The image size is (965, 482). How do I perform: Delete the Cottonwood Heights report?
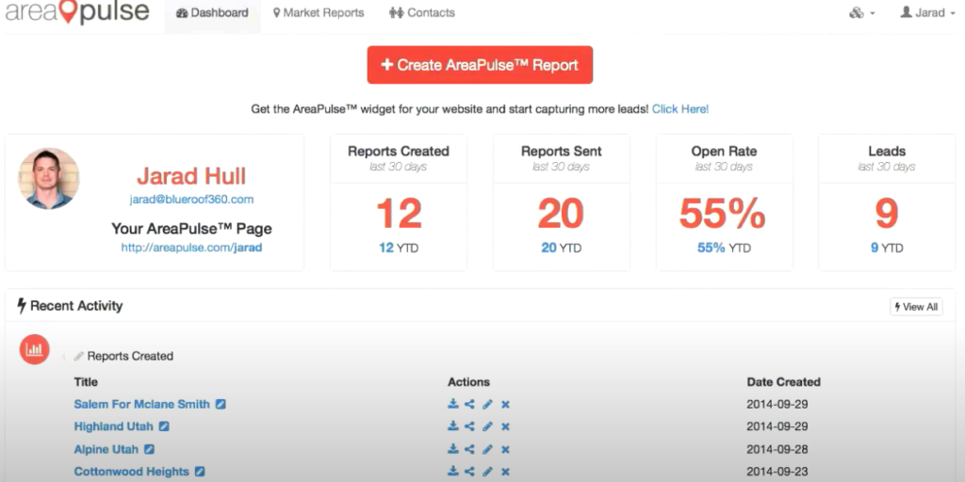click(x=505, y=471)
